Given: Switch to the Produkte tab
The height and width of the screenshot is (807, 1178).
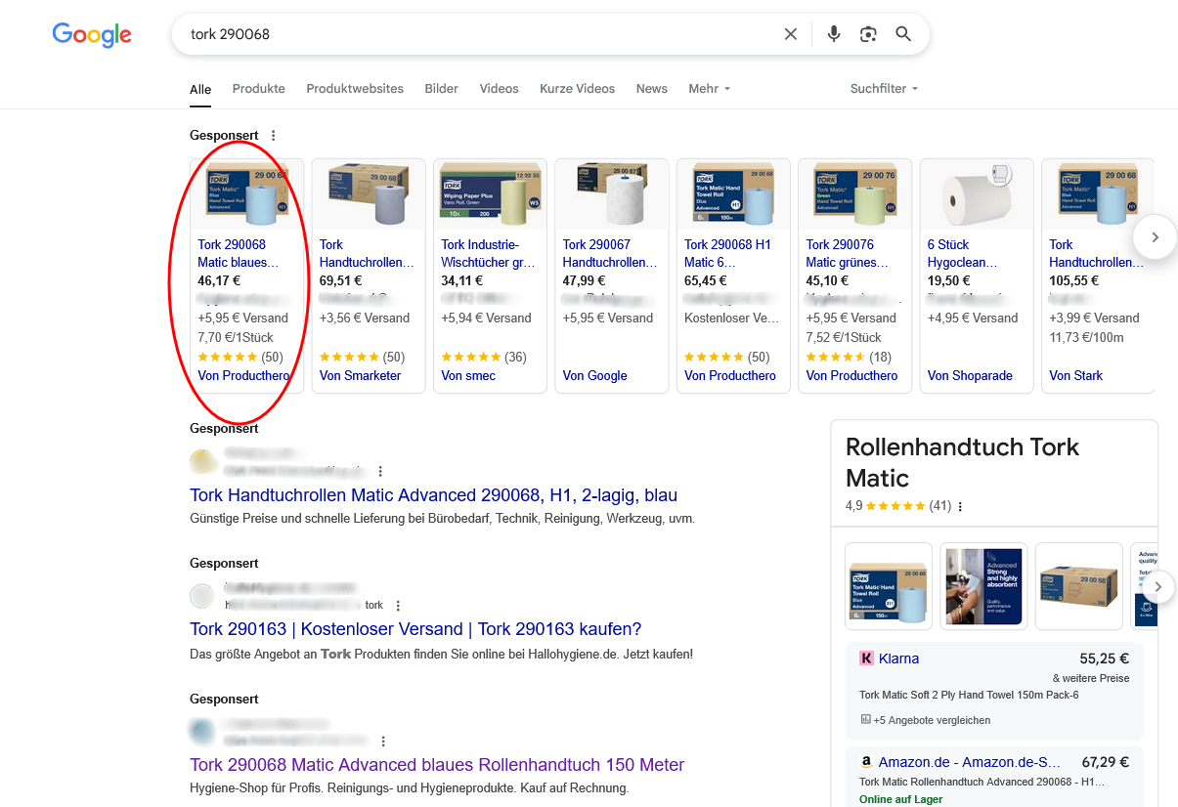Looking at the screenshot, I should [259, 89].
